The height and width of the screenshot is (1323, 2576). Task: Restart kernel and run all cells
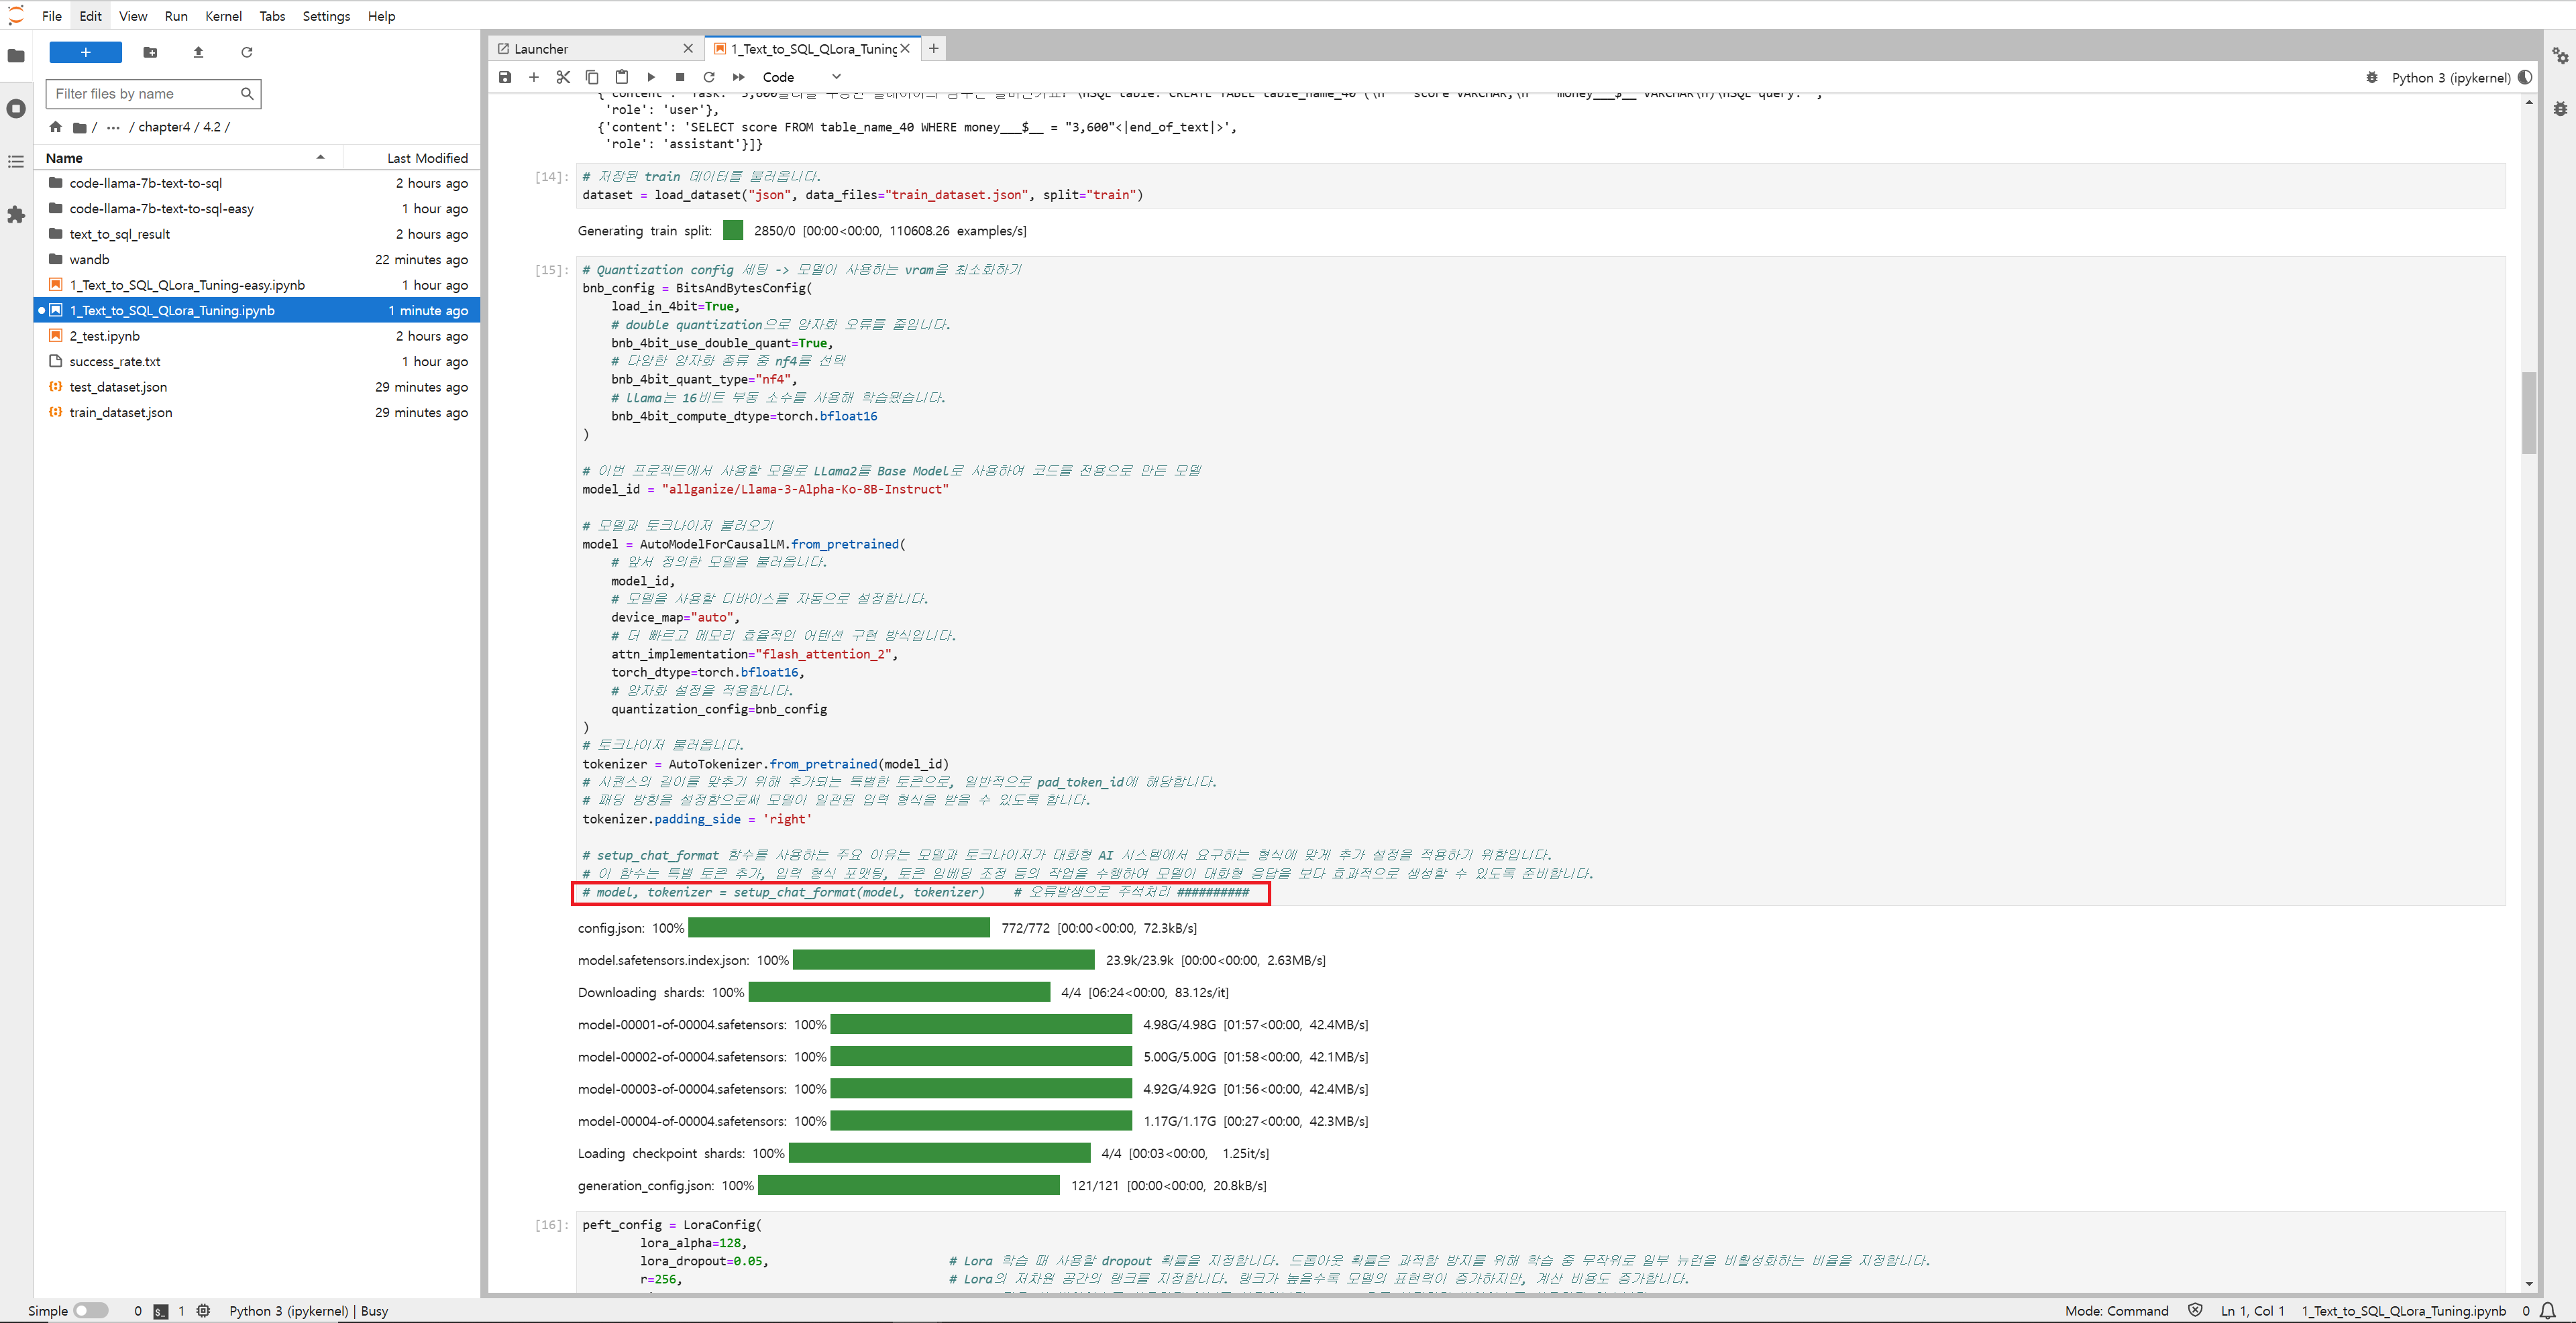tap(738, 77)
